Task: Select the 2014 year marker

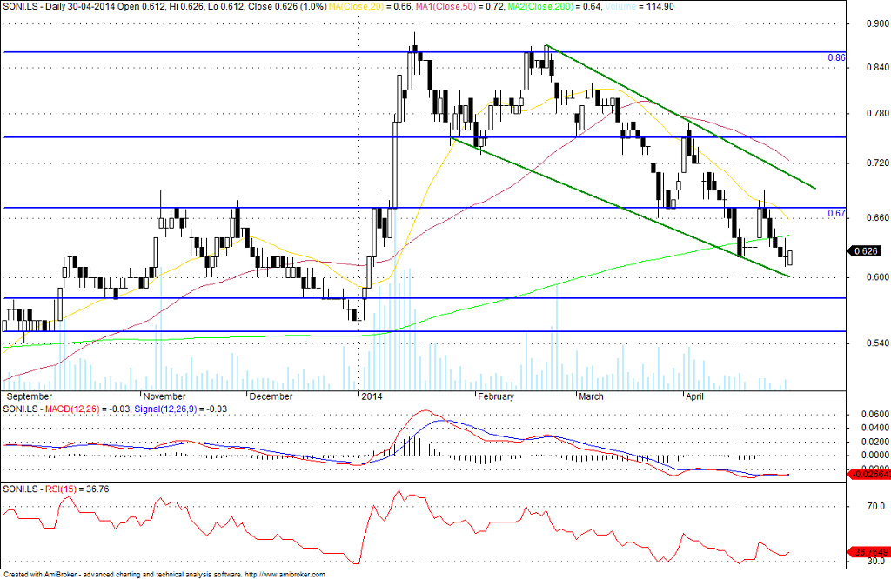Action: [x=372, y=396]
